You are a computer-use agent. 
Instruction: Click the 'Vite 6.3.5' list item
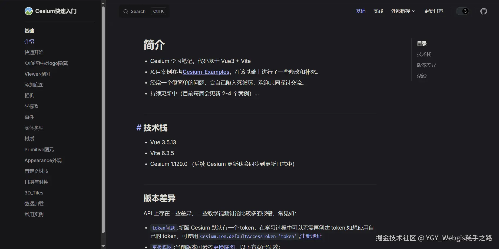click(162, 153)
